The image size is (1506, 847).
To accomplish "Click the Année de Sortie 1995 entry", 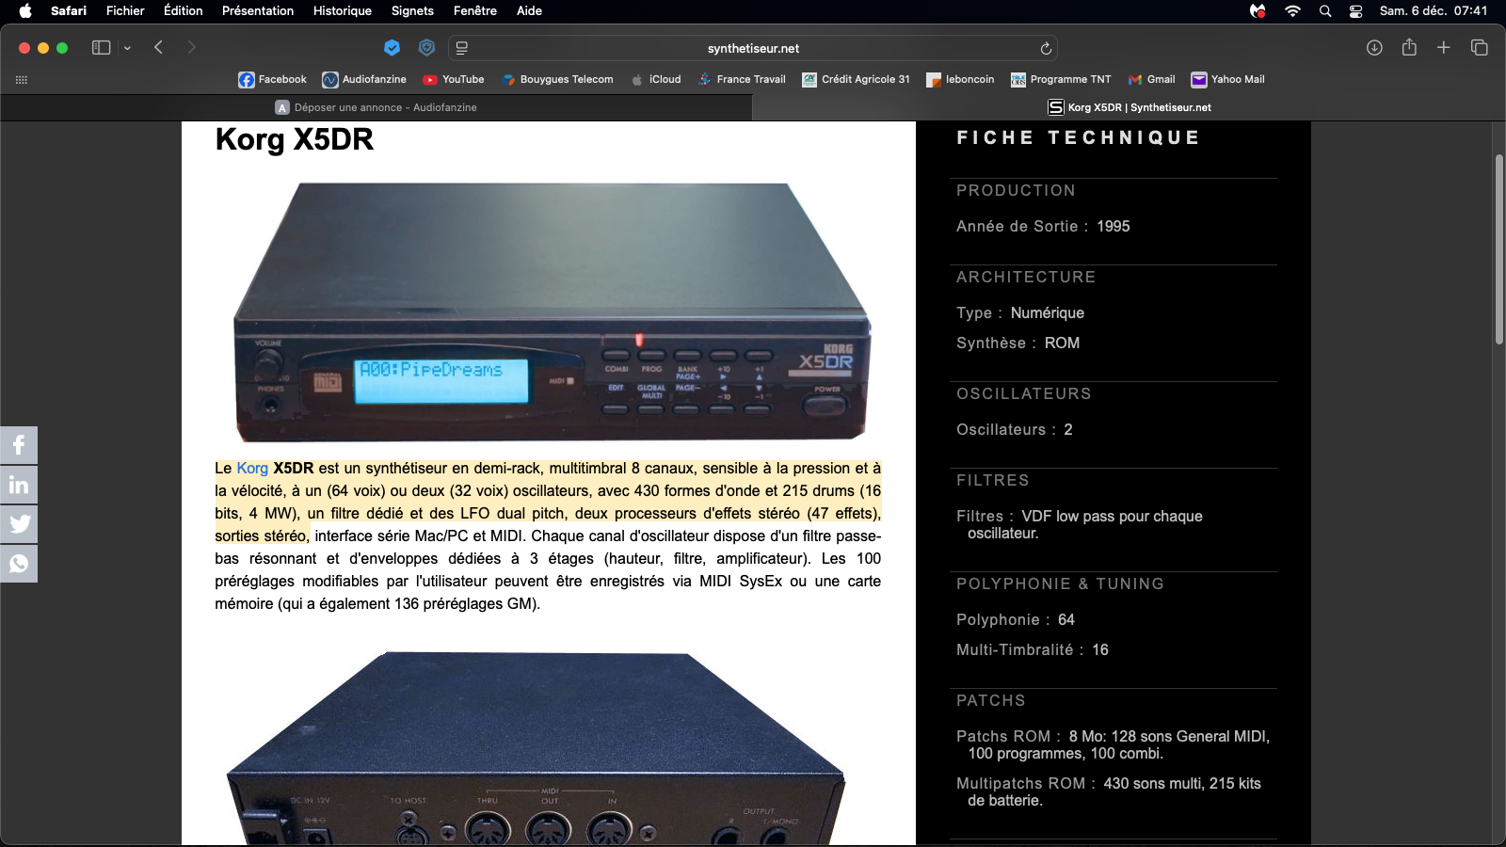I will tap(1043, 227).
